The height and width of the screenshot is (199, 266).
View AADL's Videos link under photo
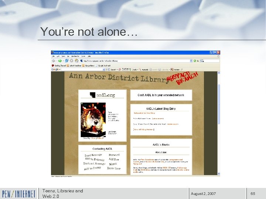tap(100, 138)
